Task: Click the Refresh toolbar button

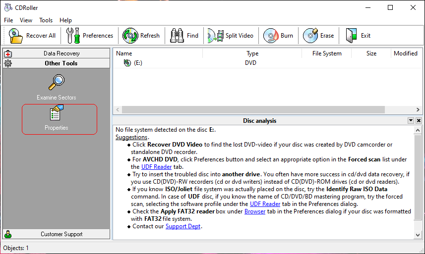Action: tap(141, 36)
